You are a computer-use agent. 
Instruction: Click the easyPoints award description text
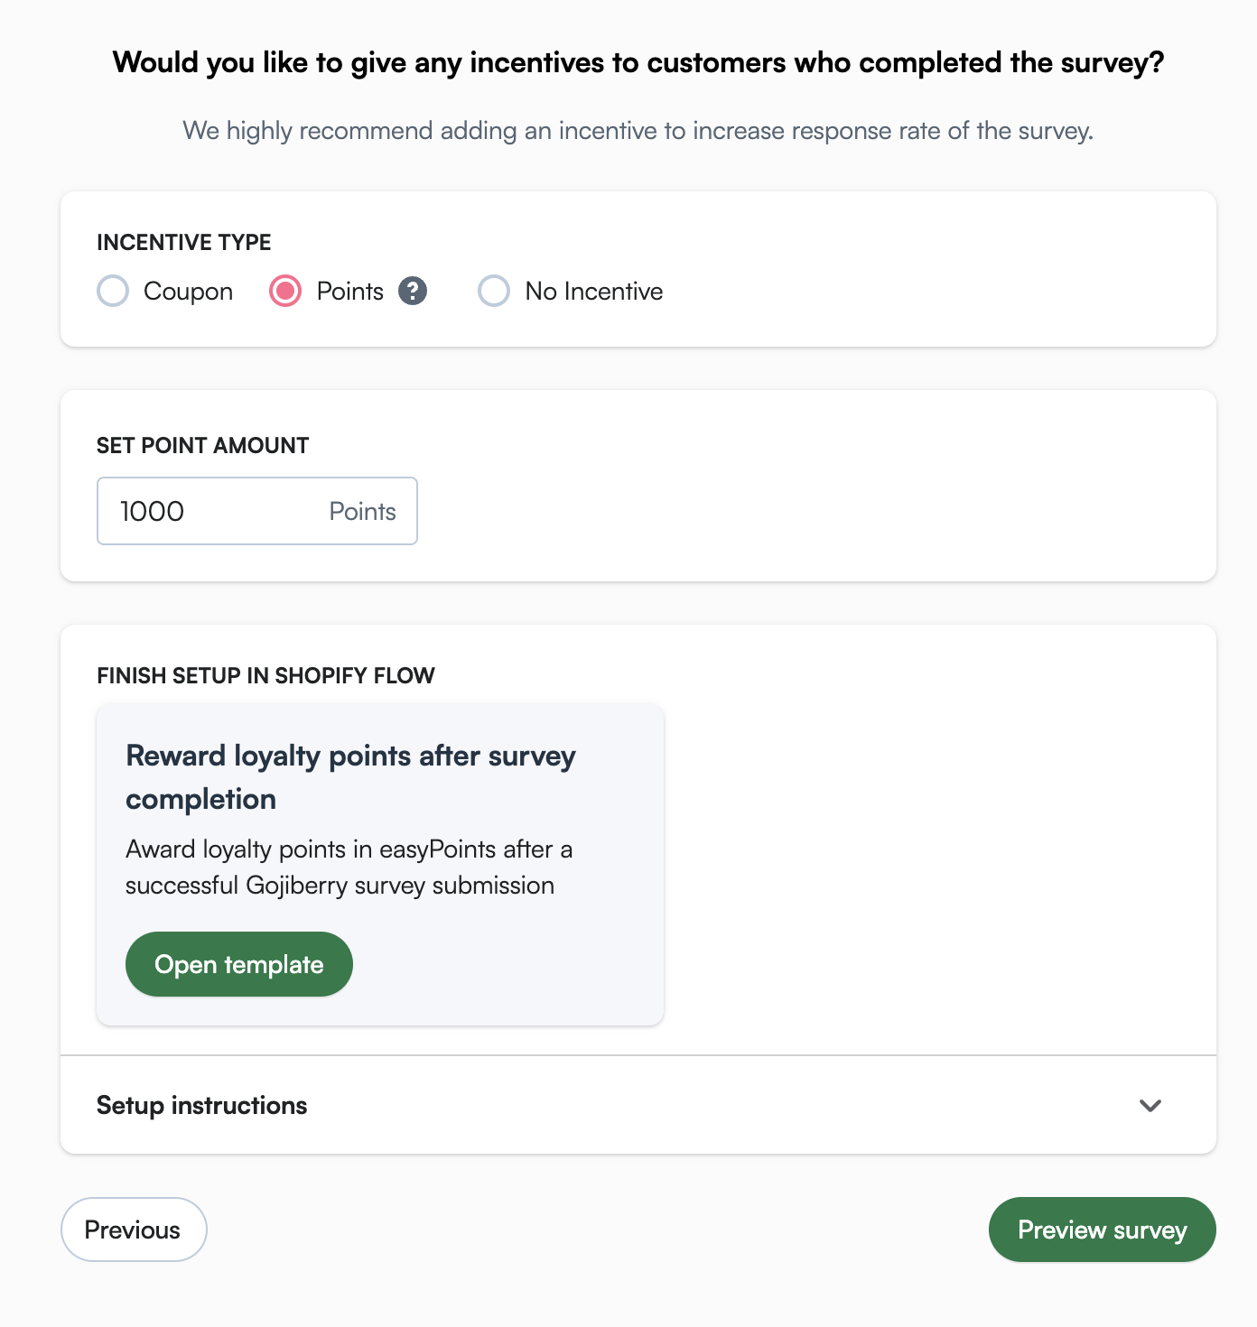click(x=349, y=868)
